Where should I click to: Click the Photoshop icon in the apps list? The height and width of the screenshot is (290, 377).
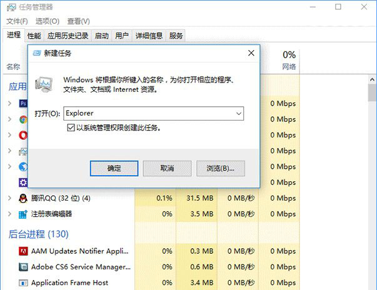coord(23,103)
